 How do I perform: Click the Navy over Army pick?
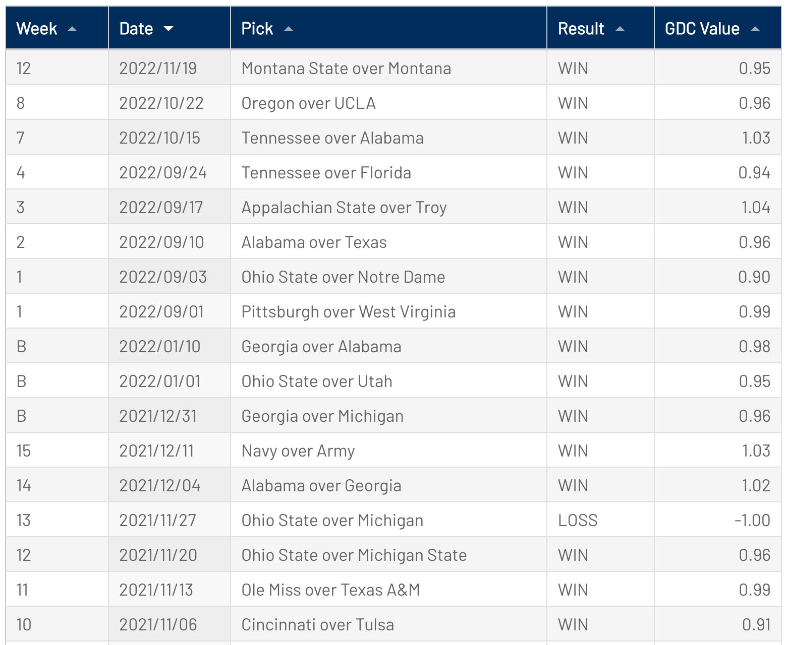(298, 450)
